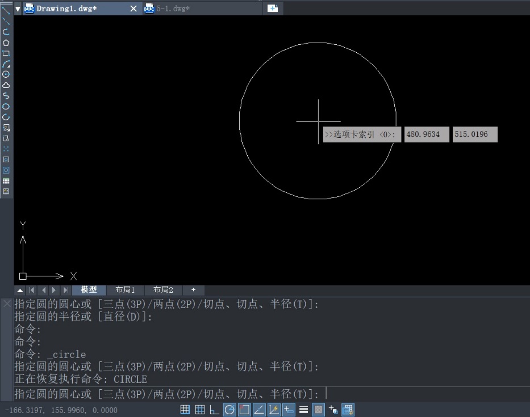Image resolution: width=530 pixels, height=417 pixels.
Task: Select the Rectangle tool
Action: pyautogui.click(x=6, y=53)
